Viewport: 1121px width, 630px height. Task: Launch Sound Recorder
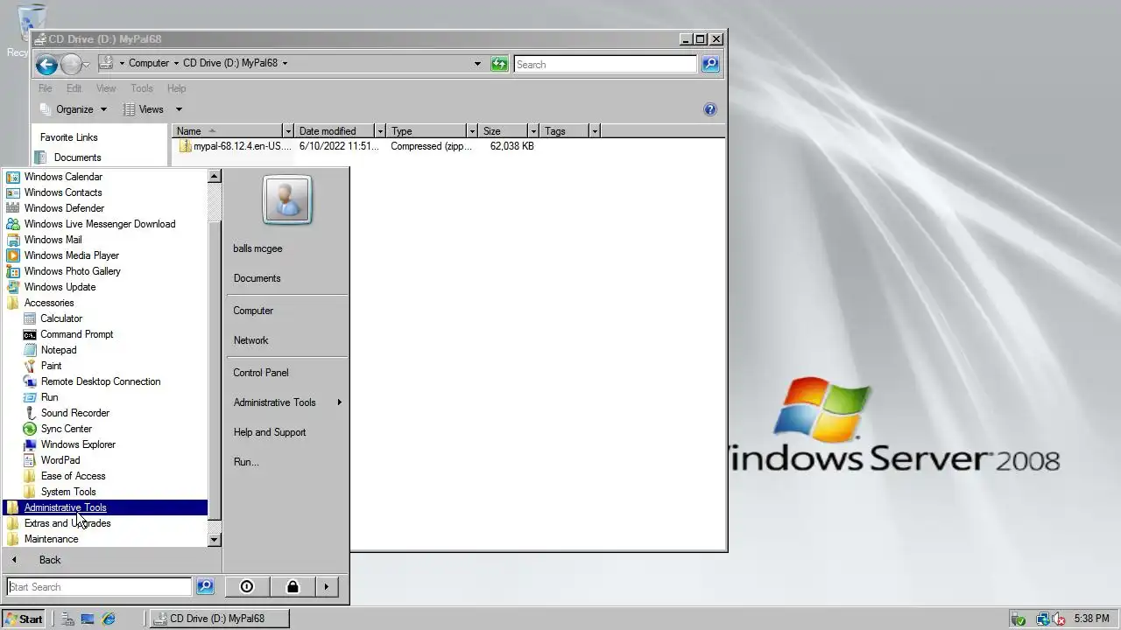75,413
